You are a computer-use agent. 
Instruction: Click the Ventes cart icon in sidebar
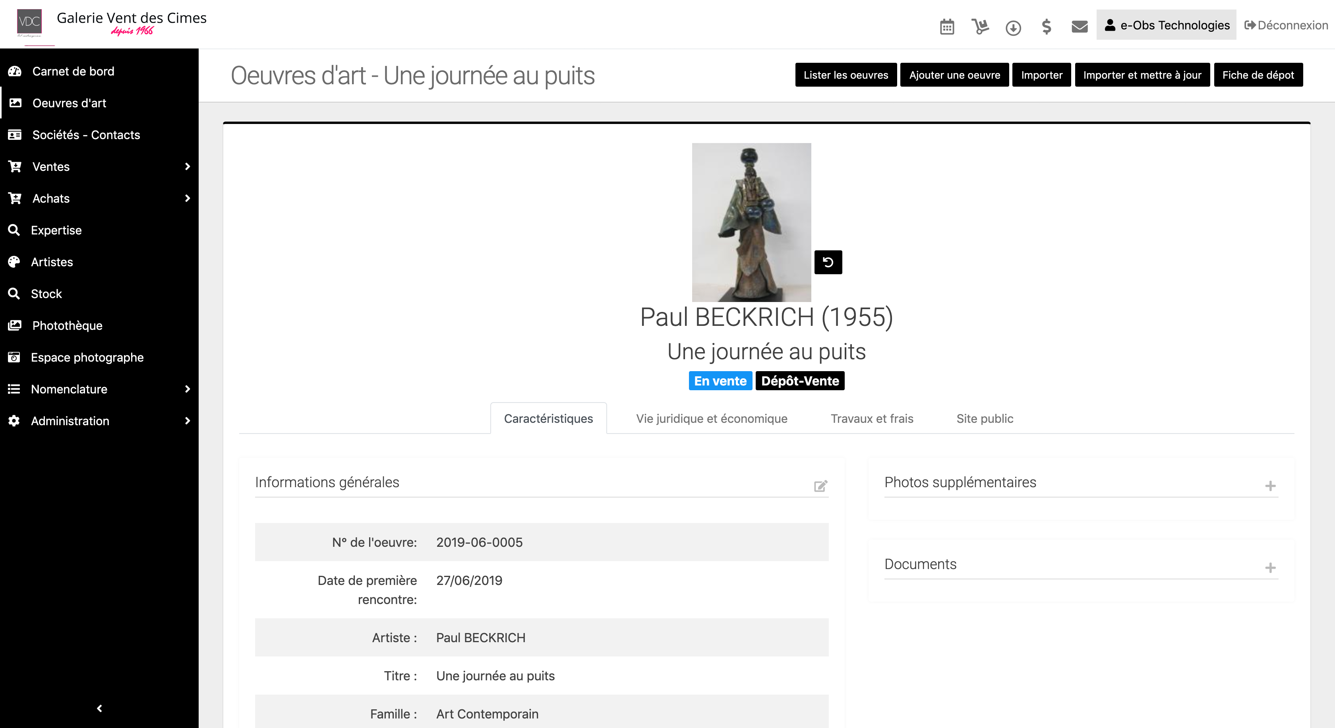pyautogui.click(x=15, y=167)
